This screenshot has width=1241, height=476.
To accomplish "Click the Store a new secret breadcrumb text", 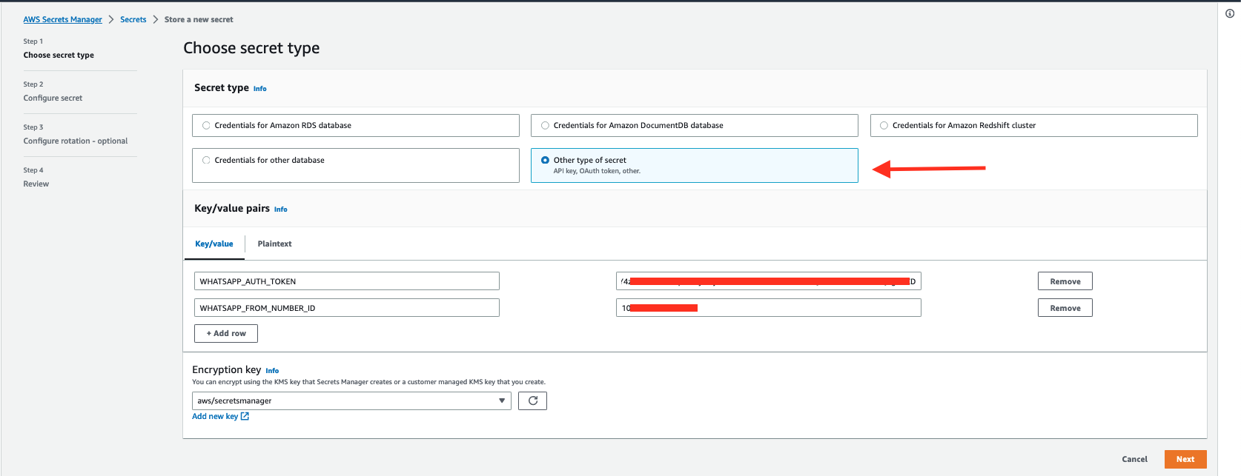I will point(199,19).
